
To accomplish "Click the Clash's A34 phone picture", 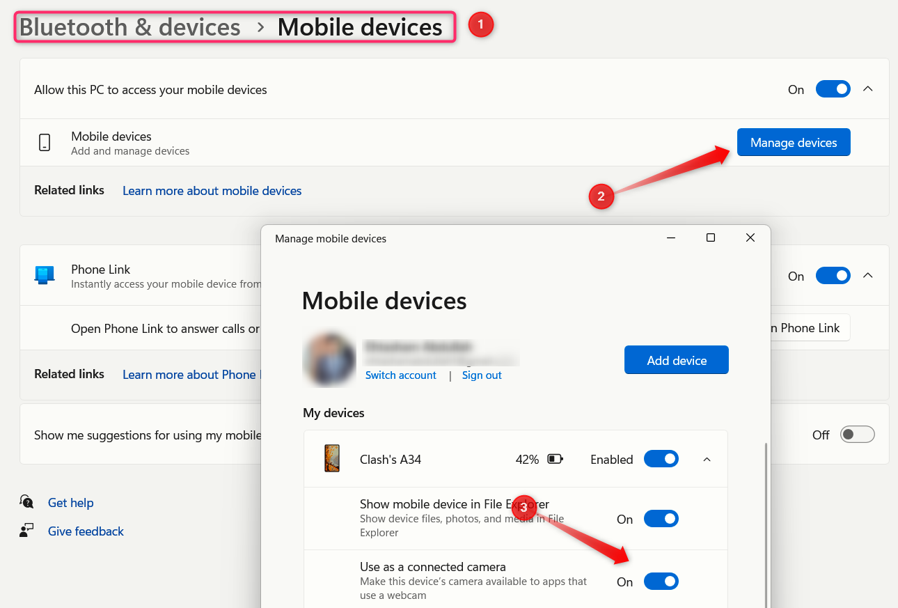I will [332, 459].
